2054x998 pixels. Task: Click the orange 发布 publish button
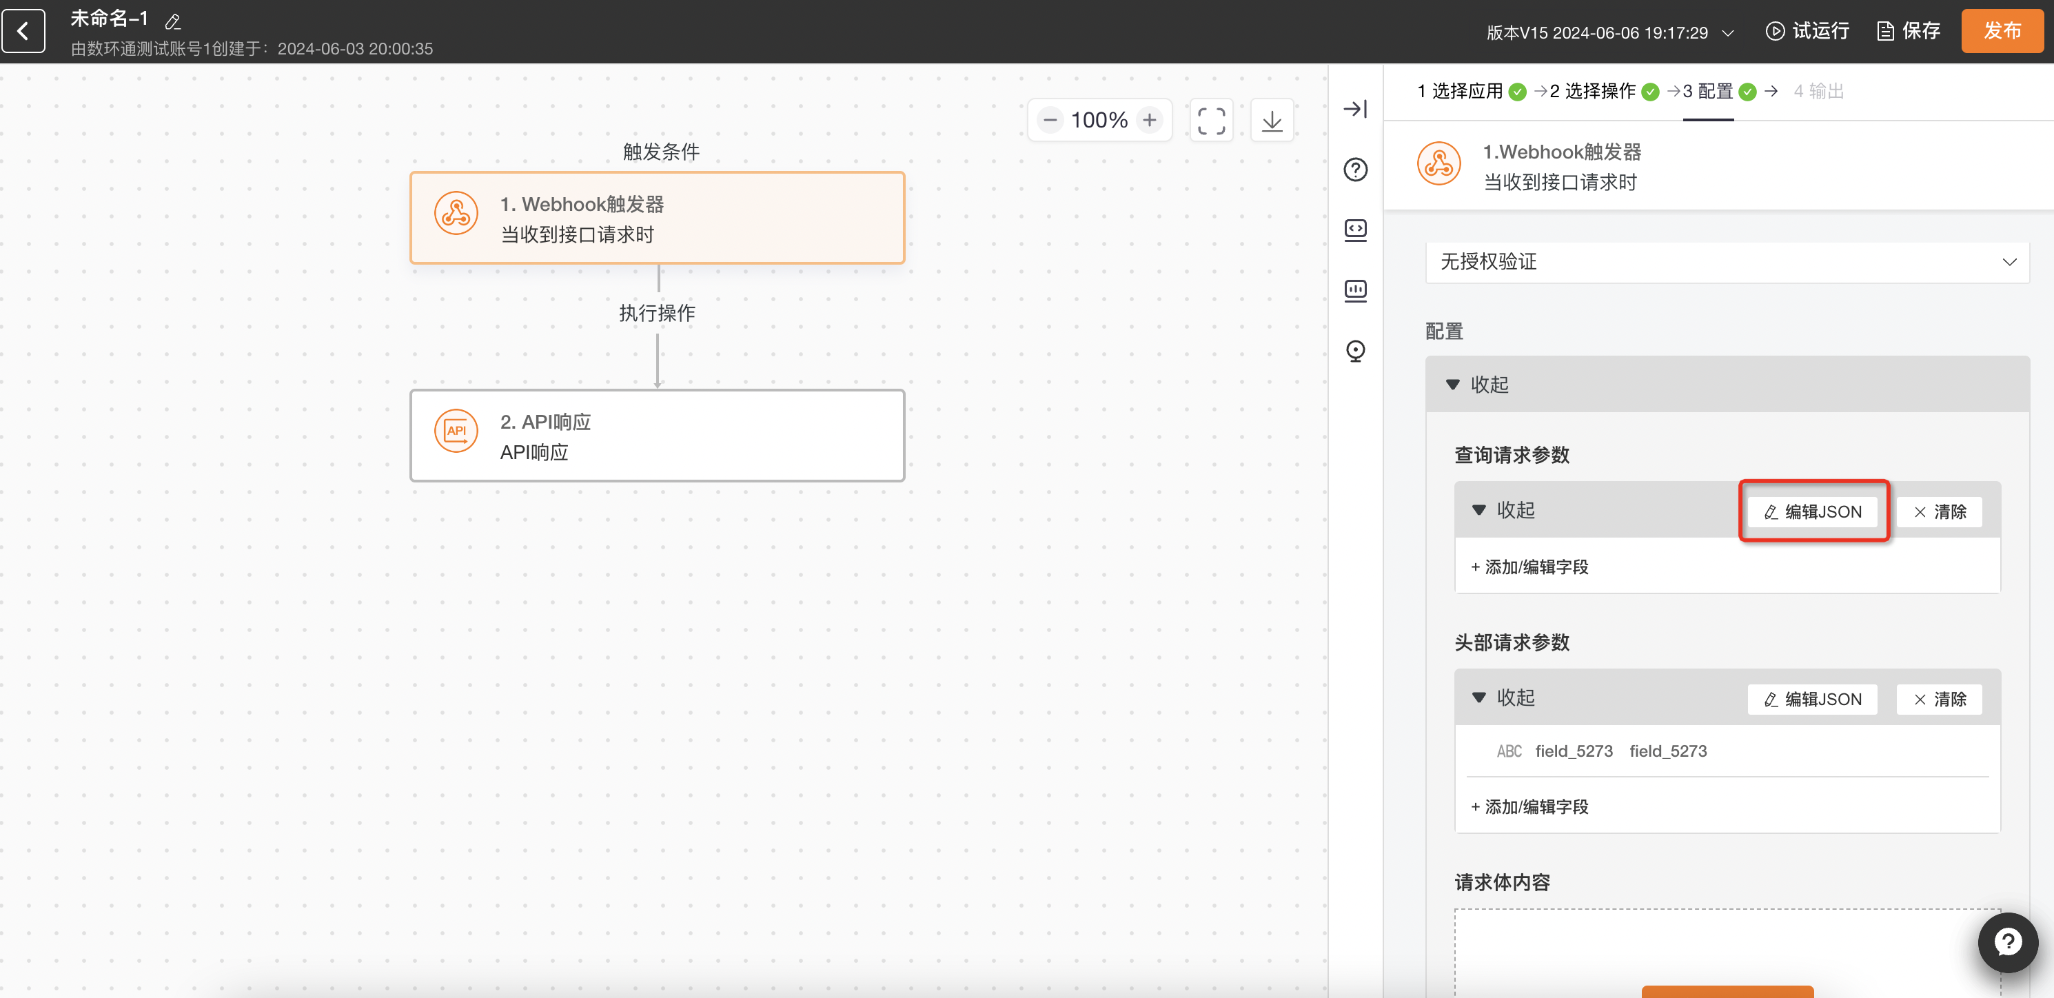click(x=2002, y=31)
